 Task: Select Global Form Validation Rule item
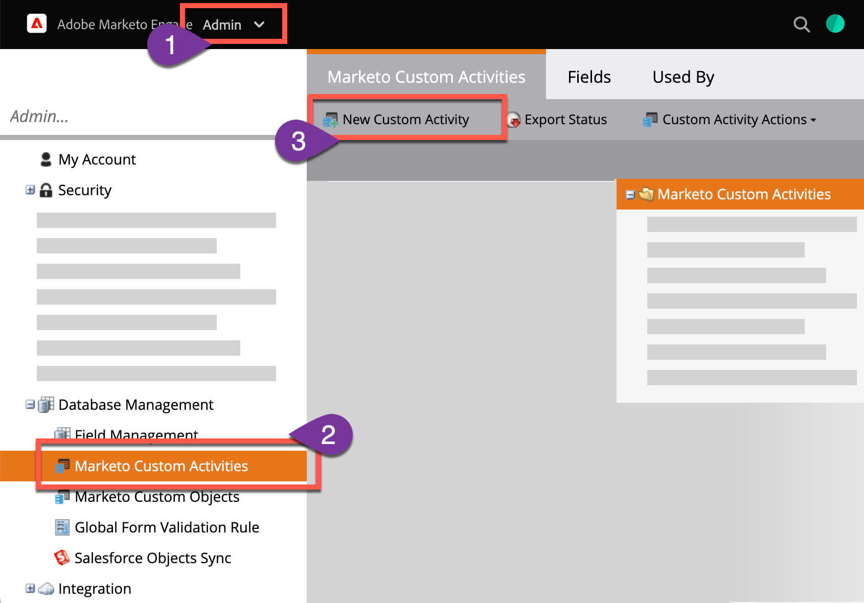[x=167, y=527]
